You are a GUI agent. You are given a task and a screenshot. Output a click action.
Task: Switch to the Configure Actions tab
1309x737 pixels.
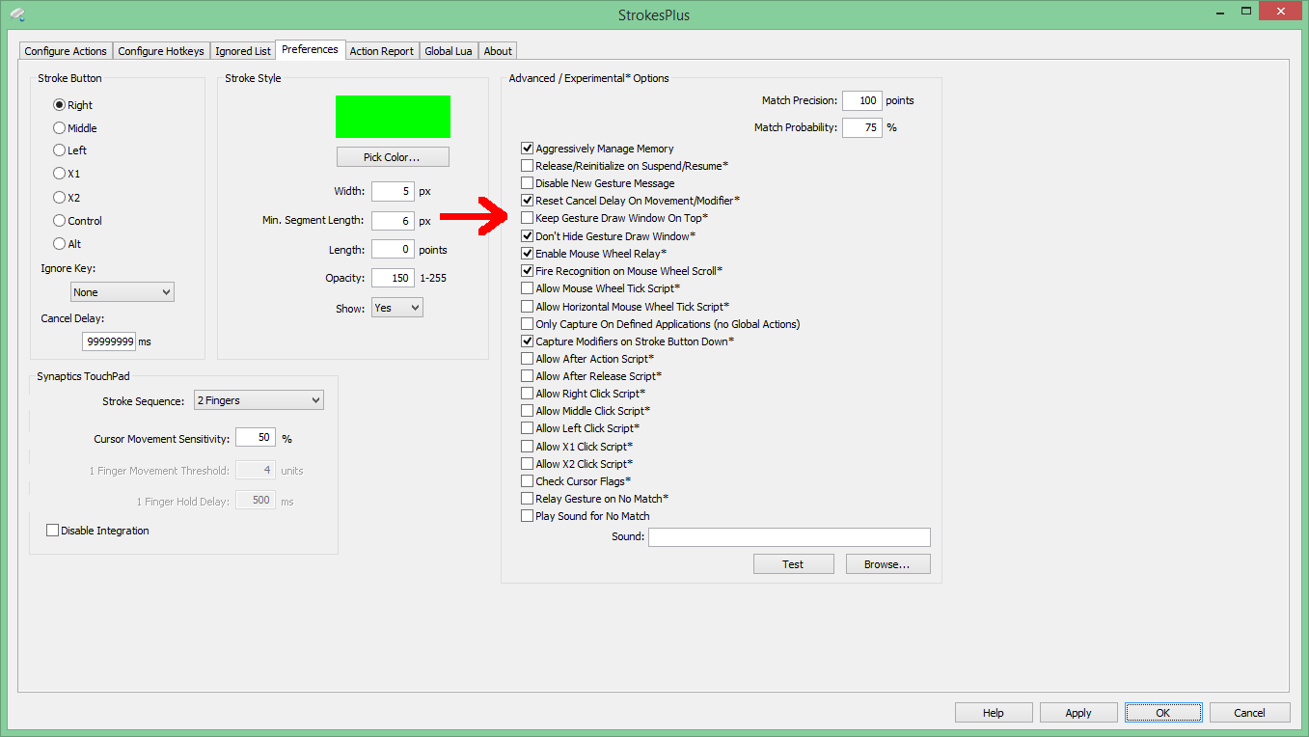[x=66, y=51]
